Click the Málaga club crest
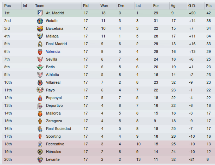Viewport: 215px width, 165px height. tap(40, 36)
